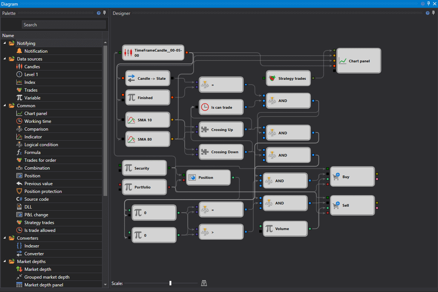
Task: Click the Market depth panel icon
Action: pyautogui.click(x=19, y=285)
